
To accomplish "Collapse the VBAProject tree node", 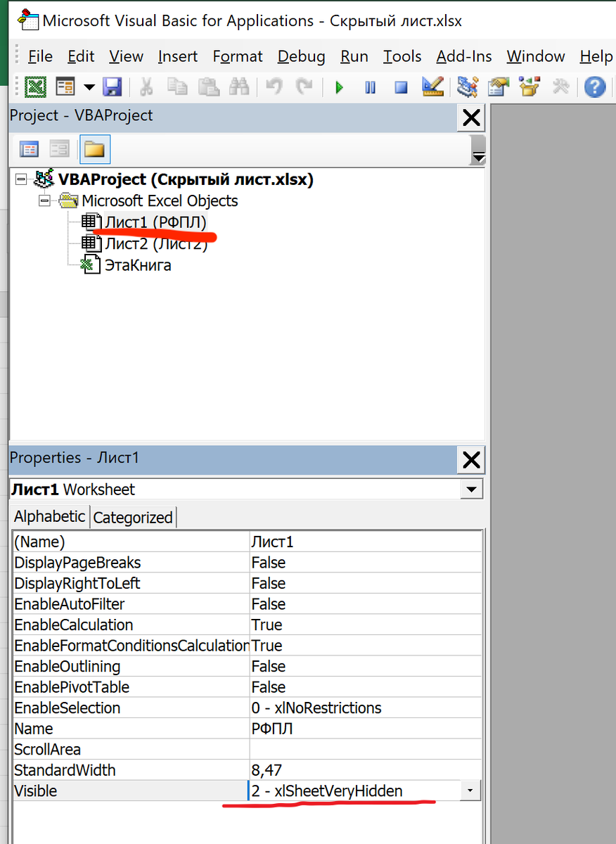I will [20, 179].
